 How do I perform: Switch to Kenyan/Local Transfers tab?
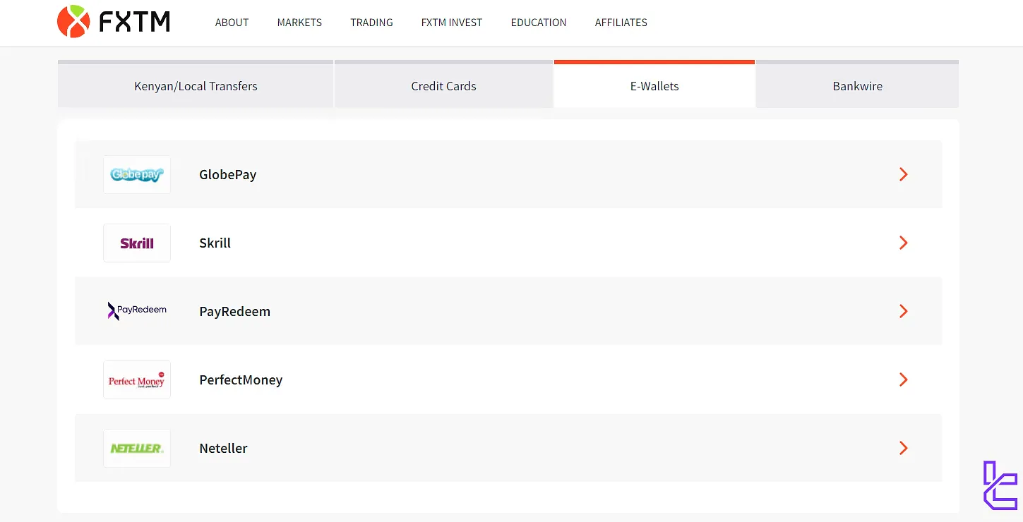(196, 86)
